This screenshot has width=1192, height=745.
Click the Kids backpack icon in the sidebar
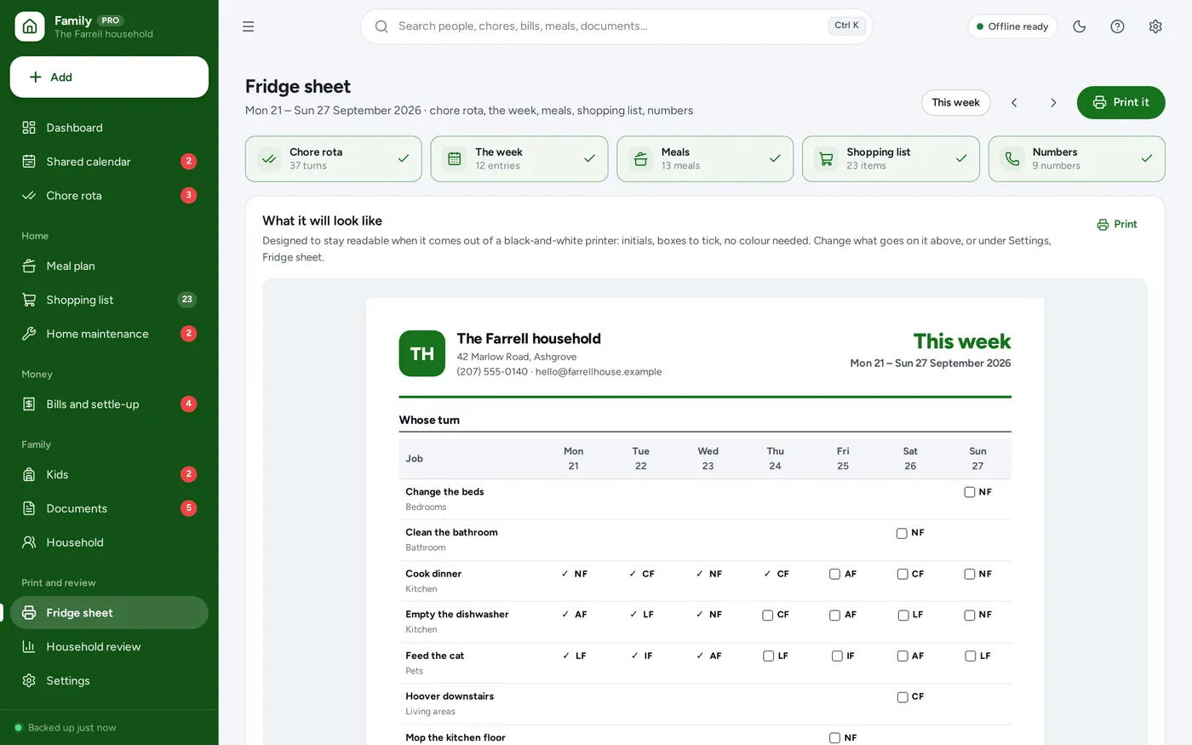(29, 474)
